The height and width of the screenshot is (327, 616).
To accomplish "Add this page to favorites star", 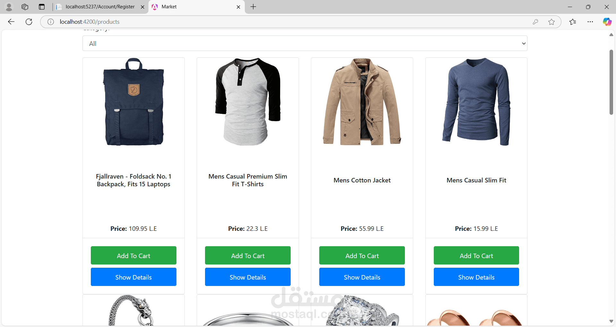I will click(552, 22).
